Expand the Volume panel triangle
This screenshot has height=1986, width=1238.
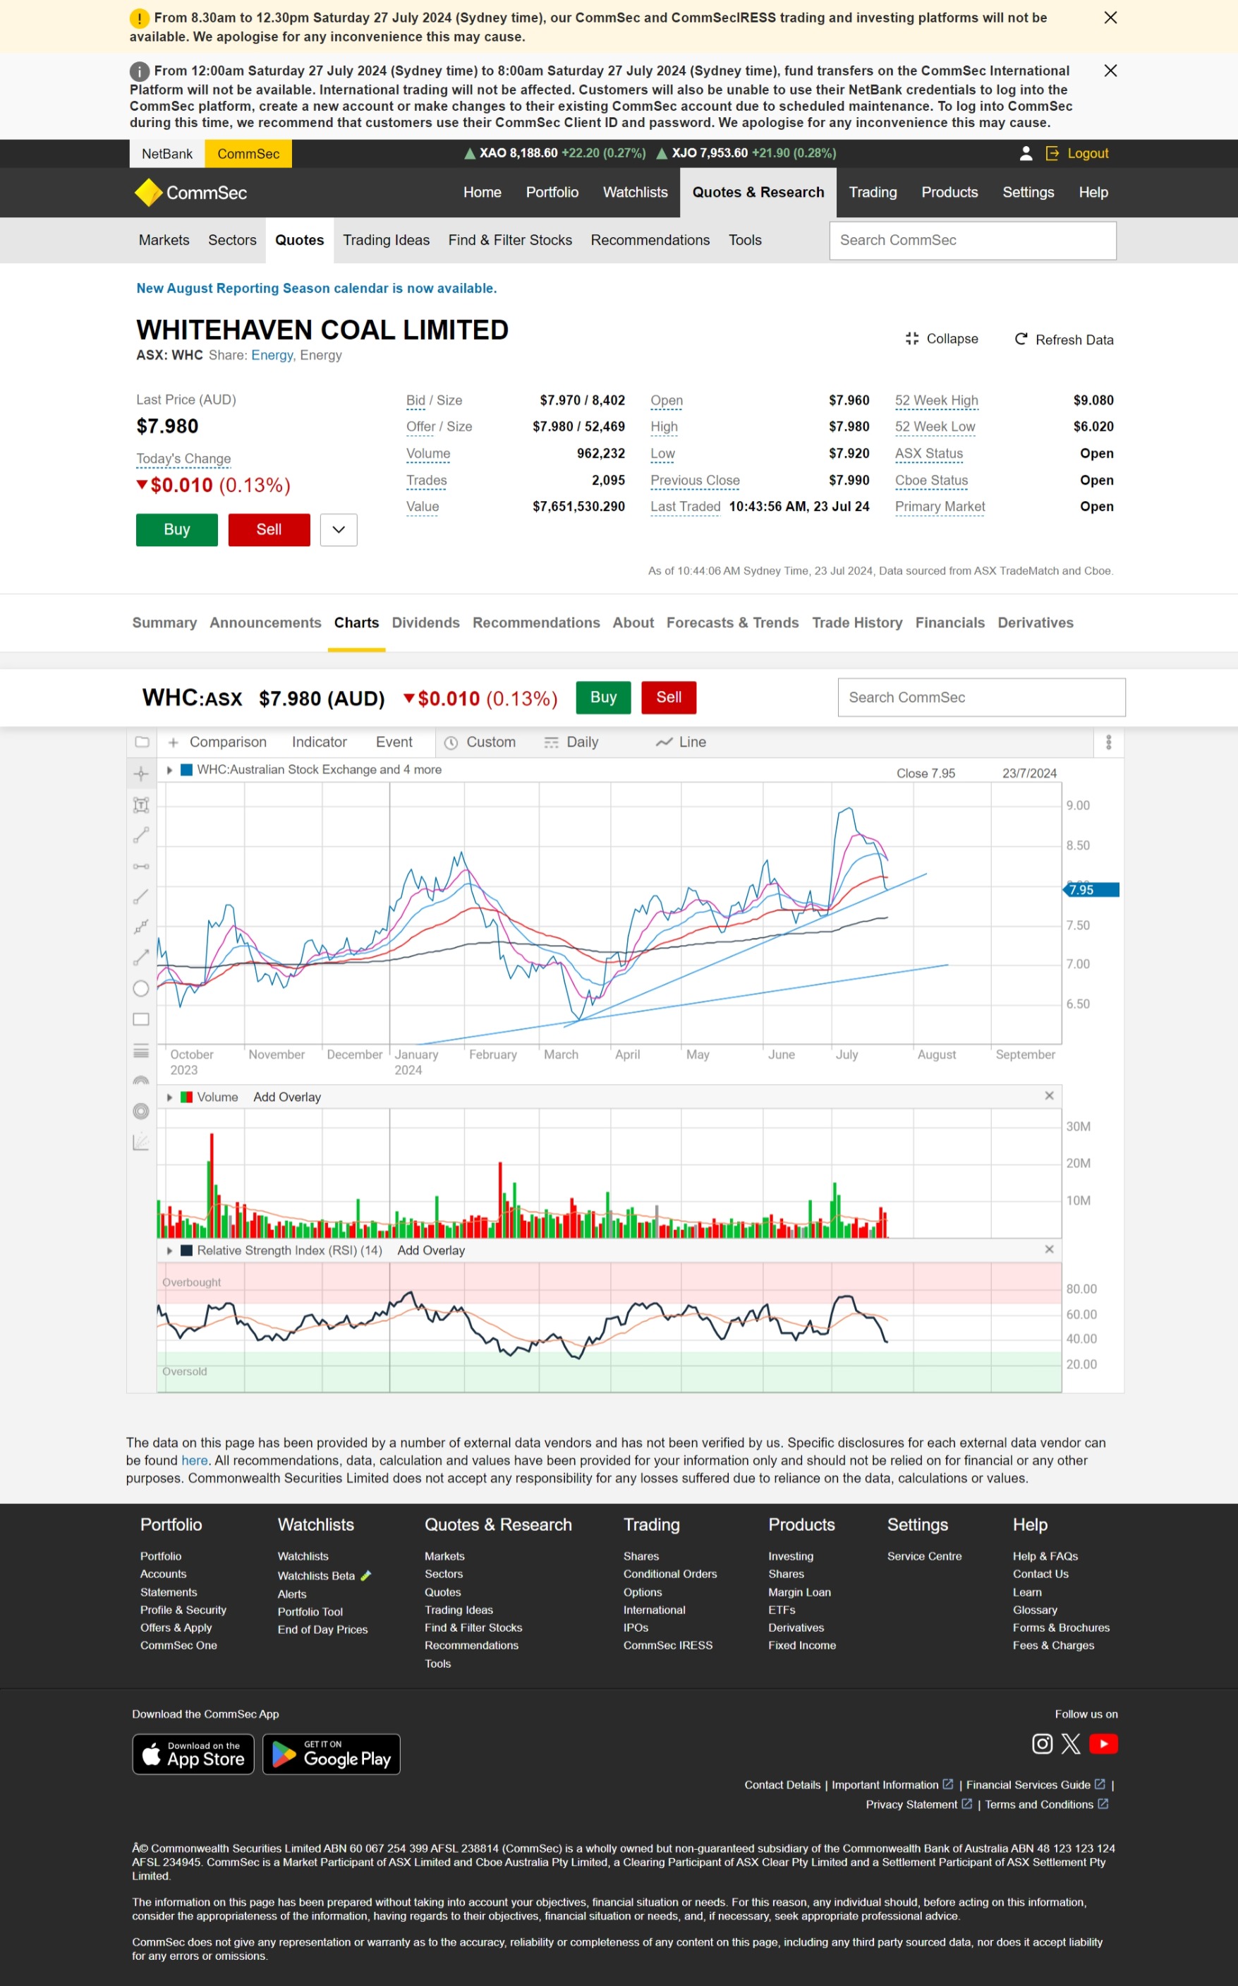coord(169,1097)
